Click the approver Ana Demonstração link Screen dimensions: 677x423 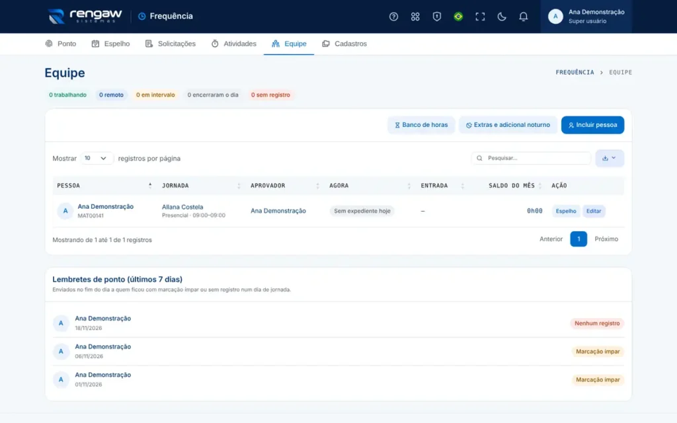(x=278, y=211)
